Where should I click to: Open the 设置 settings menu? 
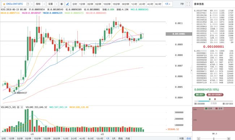pos(51,4)
